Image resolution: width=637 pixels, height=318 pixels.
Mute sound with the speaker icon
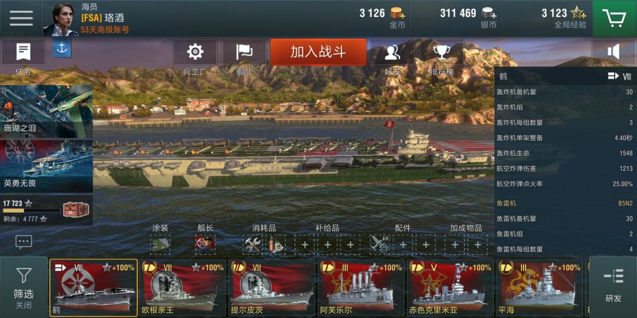pyautogui.click(x=613, y=52)
